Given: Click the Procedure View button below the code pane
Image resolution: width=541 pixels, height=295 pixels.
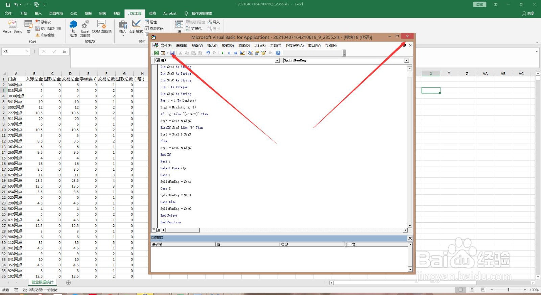Looking at the screenshot, I should pos(154,230).
